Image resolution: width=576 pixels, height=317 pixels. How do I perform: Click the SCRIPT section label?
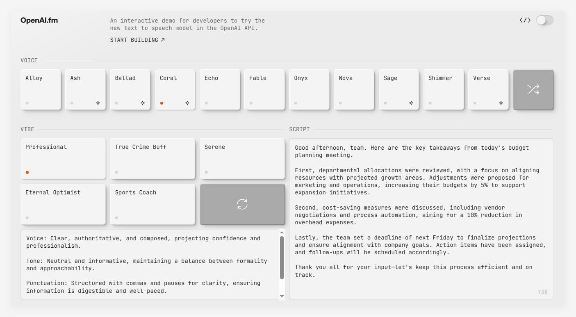point(300,129)
